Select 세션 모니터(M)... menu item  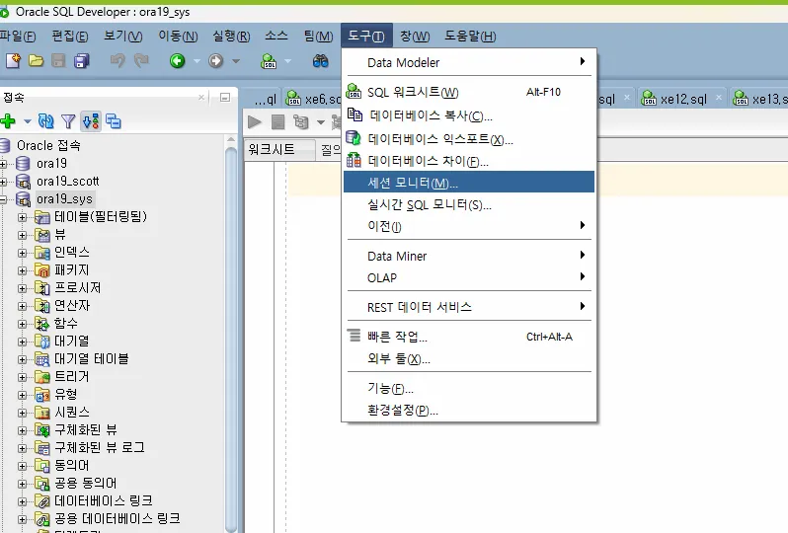click(469, 182)
